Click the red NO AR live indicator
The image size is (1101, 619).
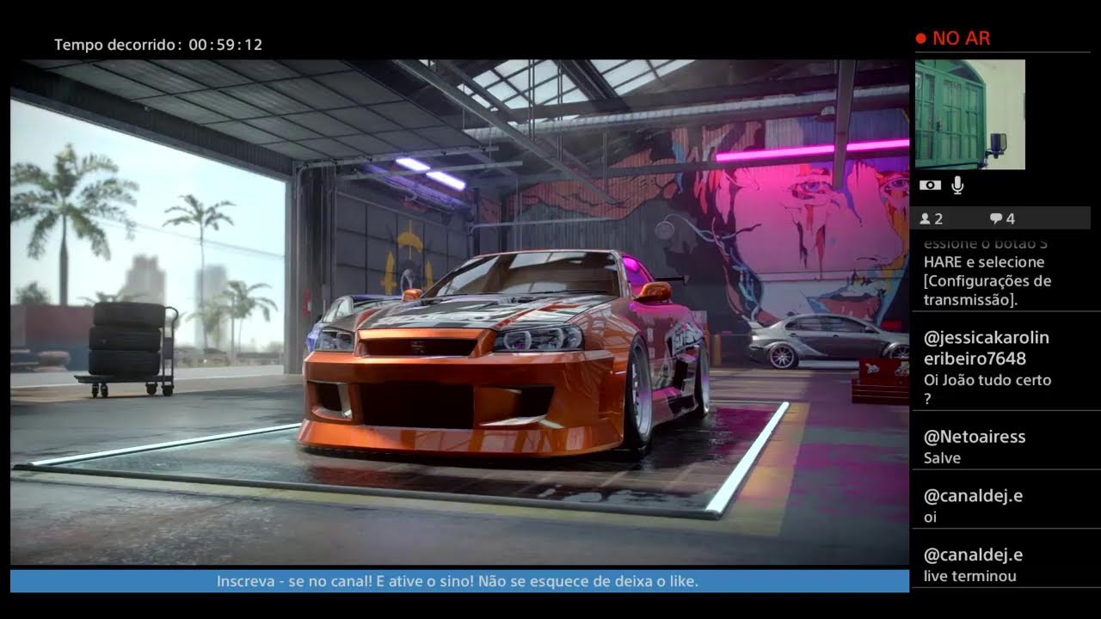(x=953, y=38)
